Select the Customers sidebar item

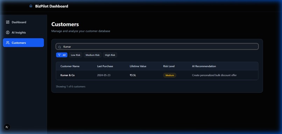[23, 43]
